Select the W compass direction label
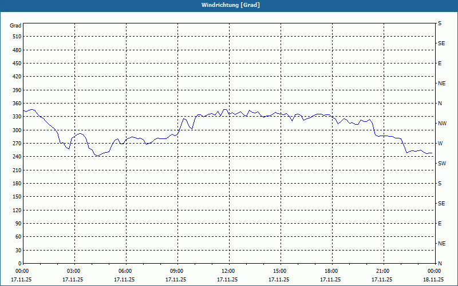Screen dimensions: 458x286 click(x=440, y=144)
